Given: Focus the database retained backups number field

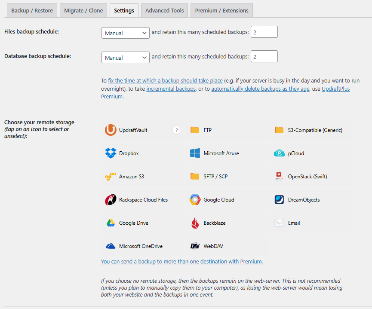Looking at the screenshot, I should click(x=264, y=57).
